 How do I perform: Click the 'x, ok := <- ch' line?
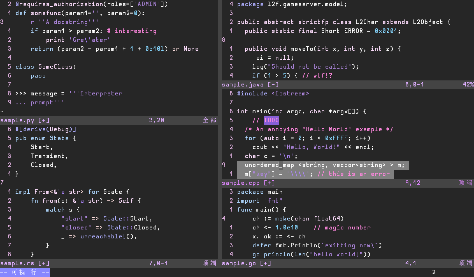click(x=279, y=236)
